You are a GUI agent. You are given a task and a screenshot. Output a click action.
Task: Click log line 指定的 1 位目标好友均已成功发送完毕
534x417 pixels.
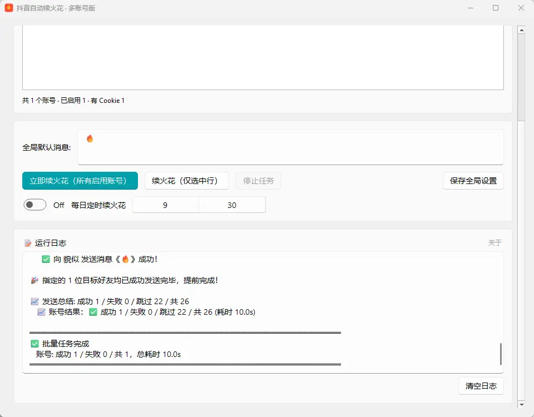coord(130,280)
